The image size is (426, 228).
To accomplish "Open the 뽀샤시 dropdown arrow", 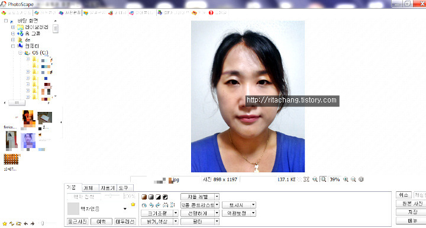I will coord(253,205).
